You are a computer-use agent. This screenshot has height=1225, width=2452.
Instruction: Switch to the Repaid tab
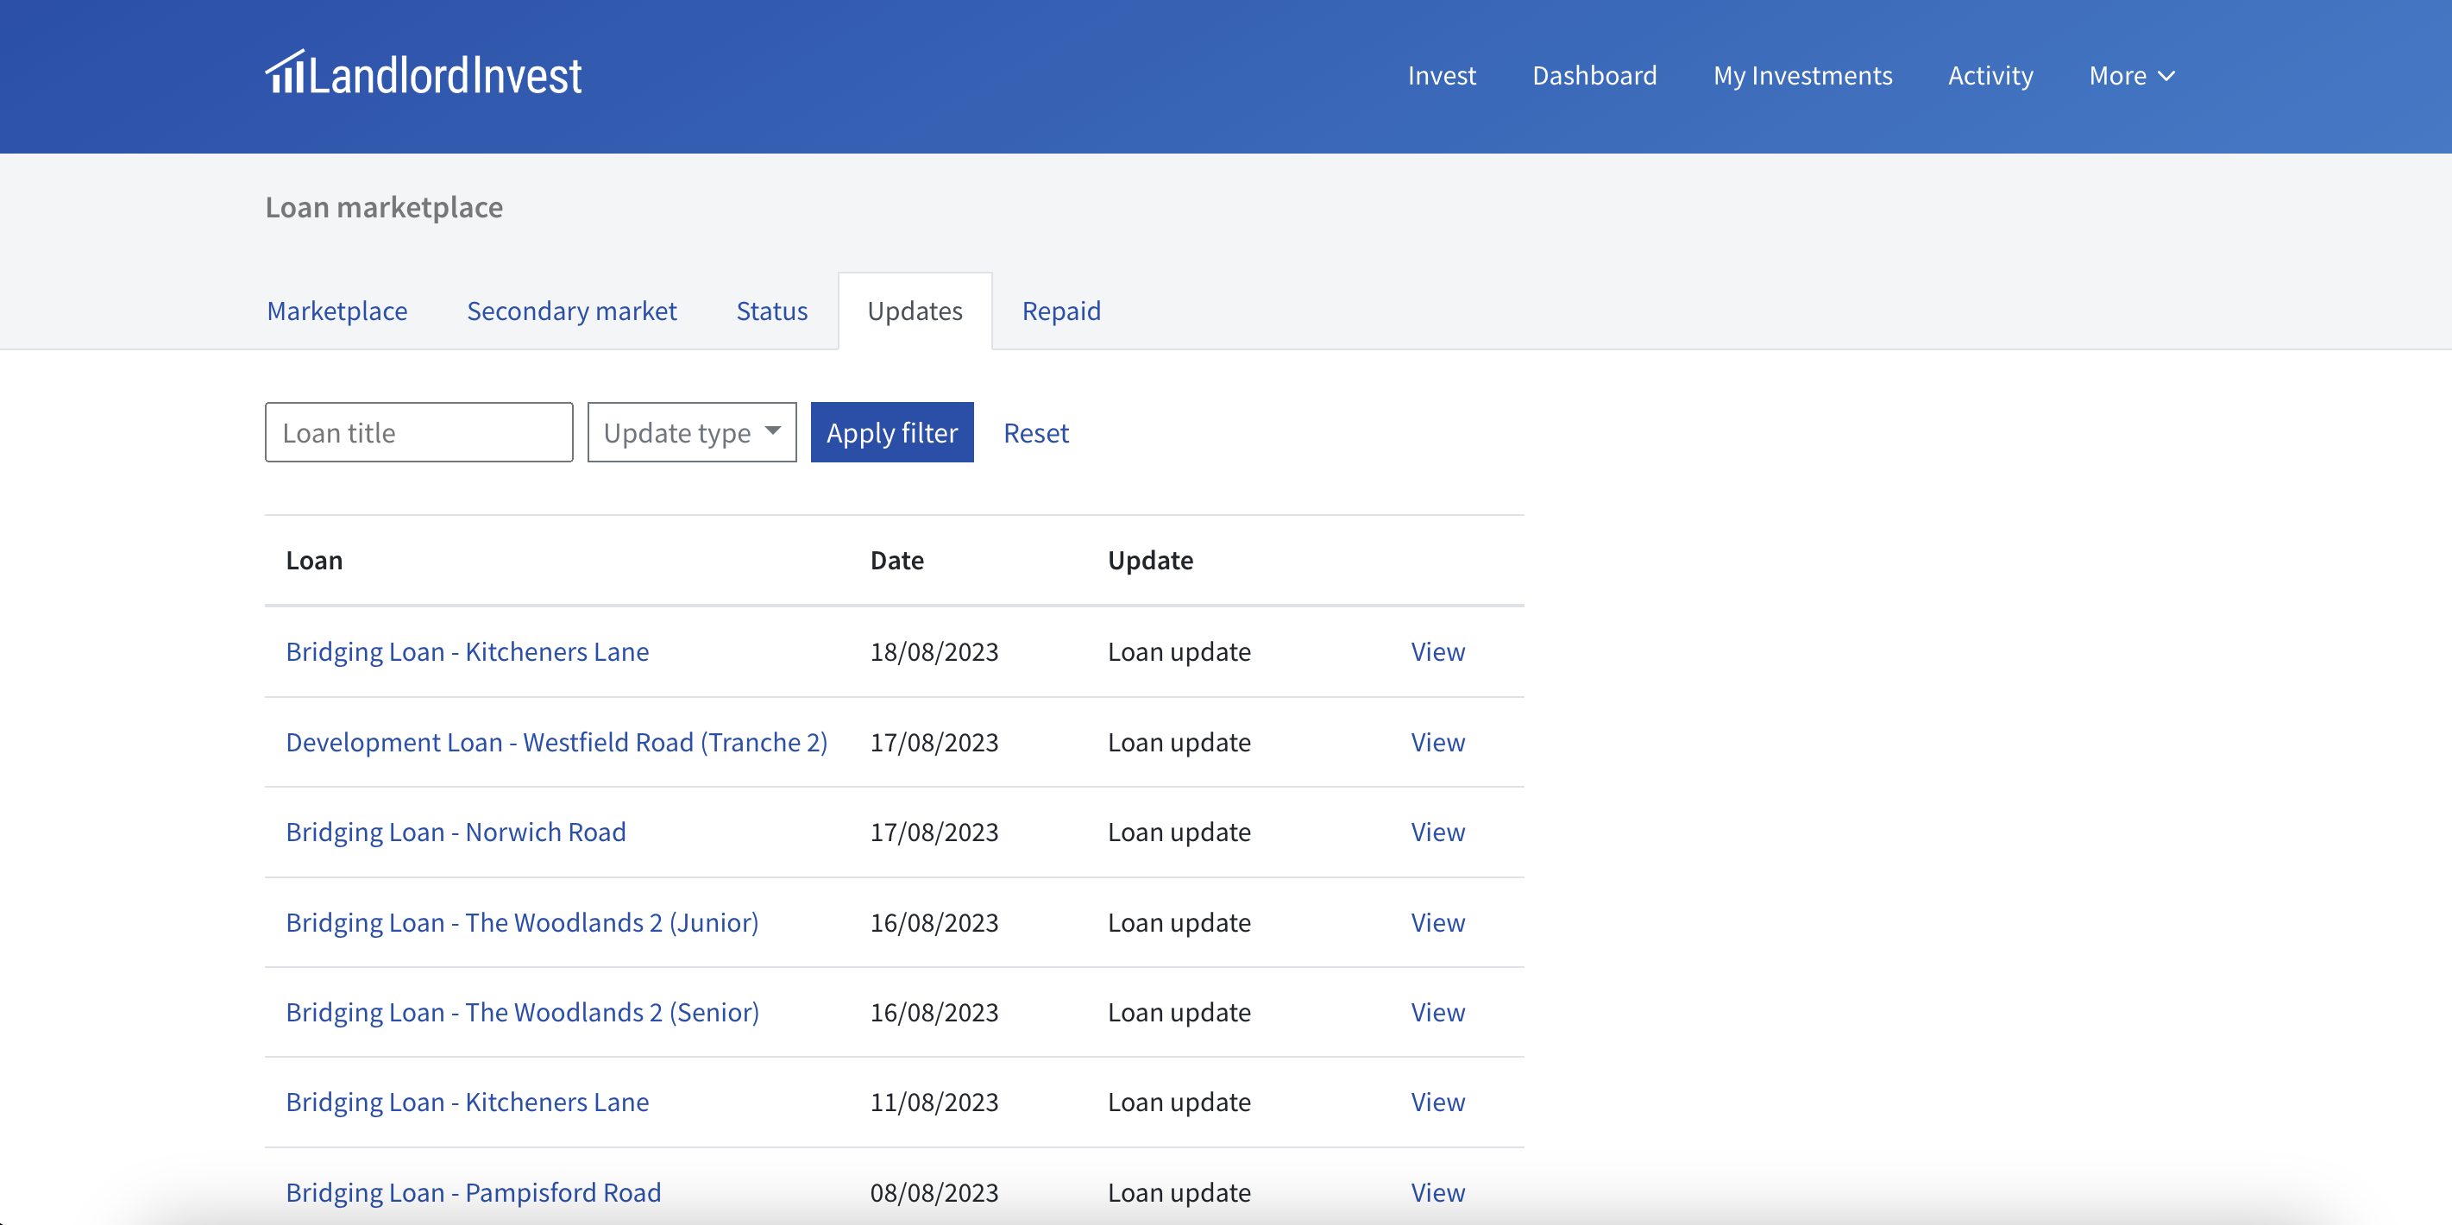[x=1061, y=311]
